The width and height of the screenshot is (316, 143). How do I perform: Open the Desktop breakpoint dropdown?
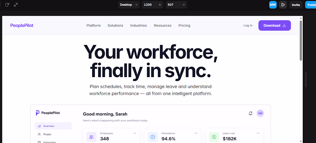[129, 5]
